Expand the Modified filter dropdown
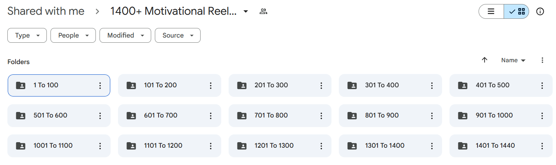The height and width of the screenshot is (165, 556). point(125,35)
